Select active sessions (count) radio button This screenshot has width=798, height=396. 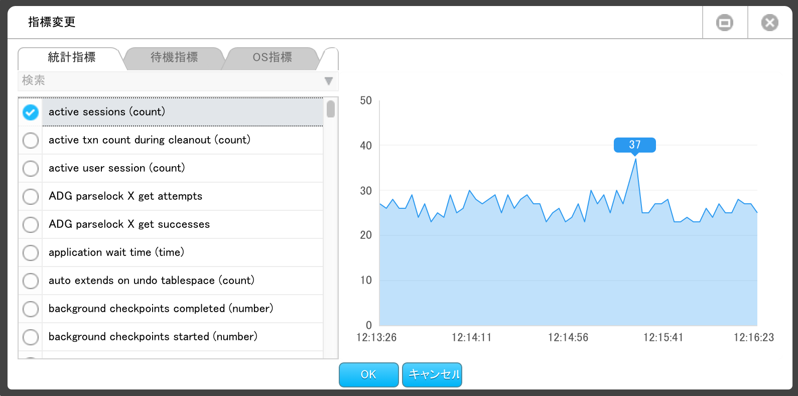(31, 112)
